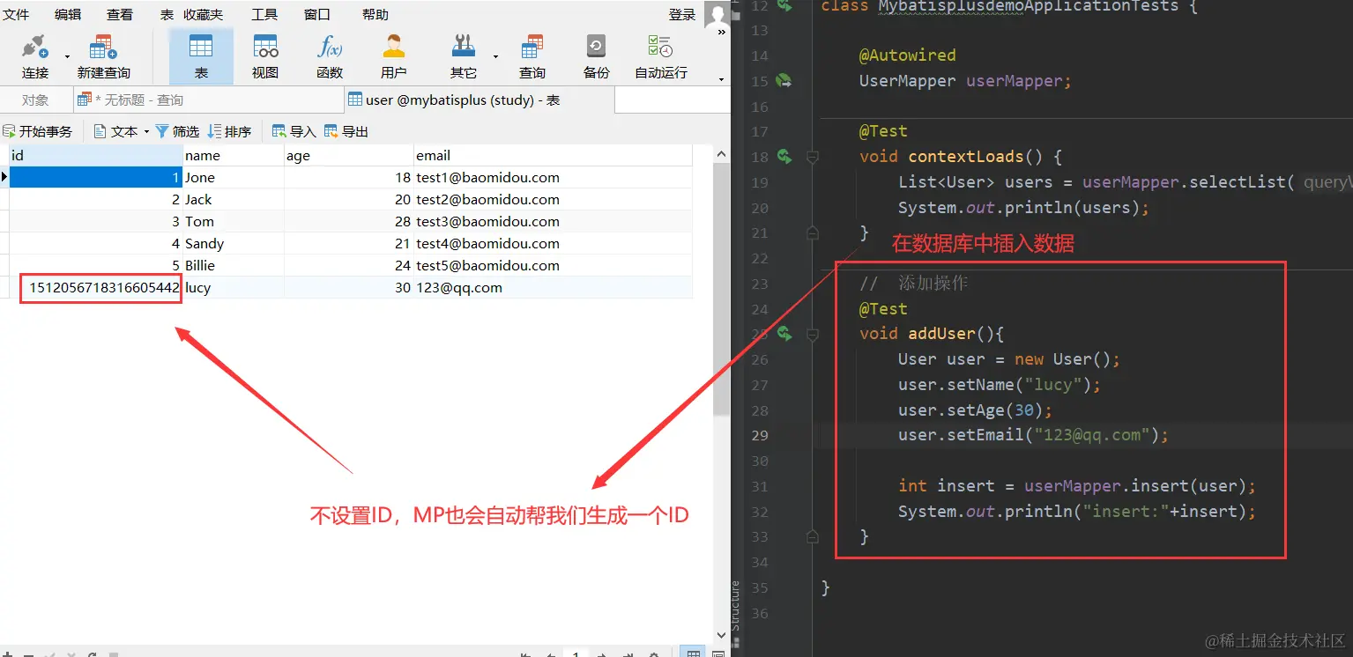Viewport: 1353px width, 657px height.
Task: Expand the 连接 dropdown arrow
Action: point(67,57)
